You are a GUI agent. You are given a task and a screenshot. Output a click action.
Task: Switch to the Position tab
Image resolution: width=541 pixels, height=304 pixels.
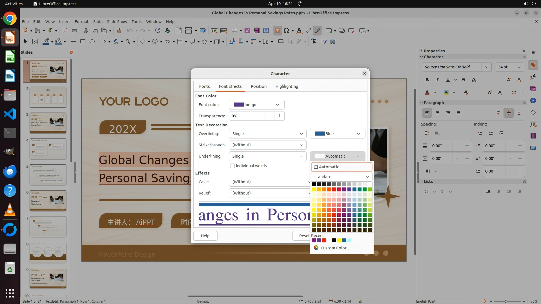tap(258, 86)
